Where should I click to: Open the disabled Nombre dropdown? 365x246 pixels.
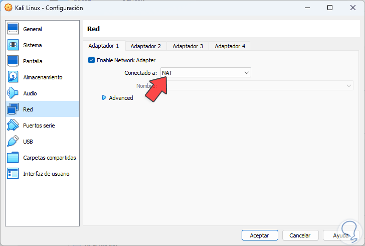tap(257, 86)
